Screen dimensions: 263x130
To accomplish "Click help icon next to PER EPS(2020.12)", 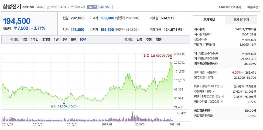I will [x=221, y=86].
